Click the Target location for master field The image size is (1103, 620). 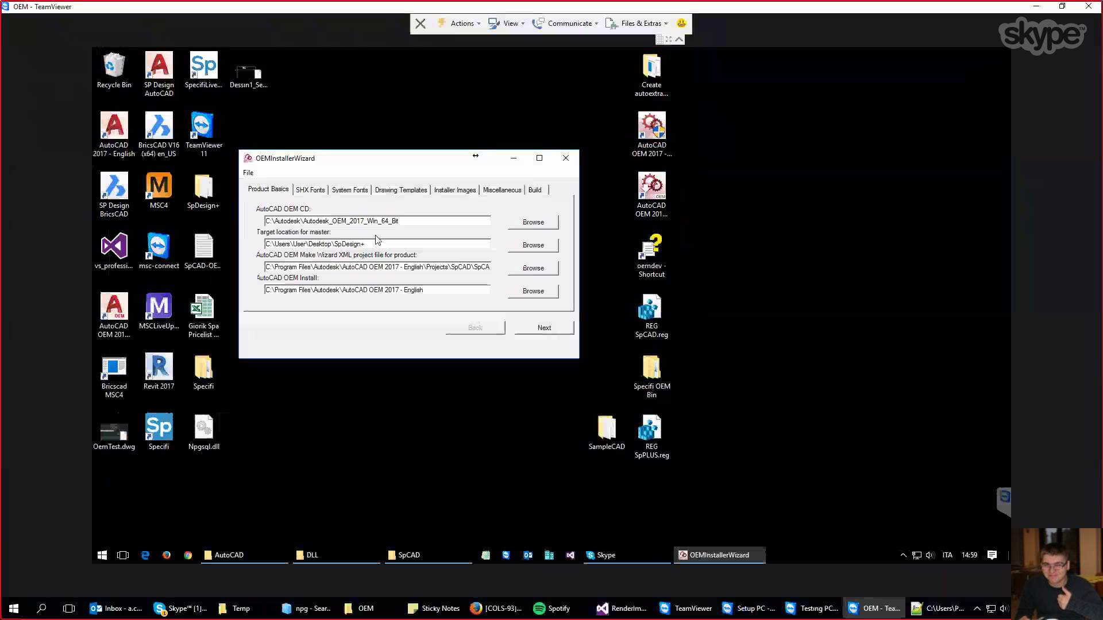coord(377,244)
